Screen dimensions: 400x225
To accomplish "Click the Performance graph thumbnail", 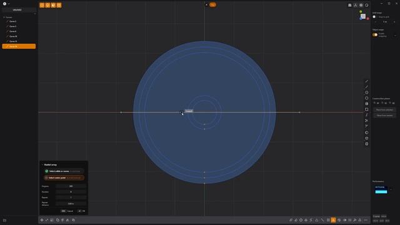I will tap(381, 190).
